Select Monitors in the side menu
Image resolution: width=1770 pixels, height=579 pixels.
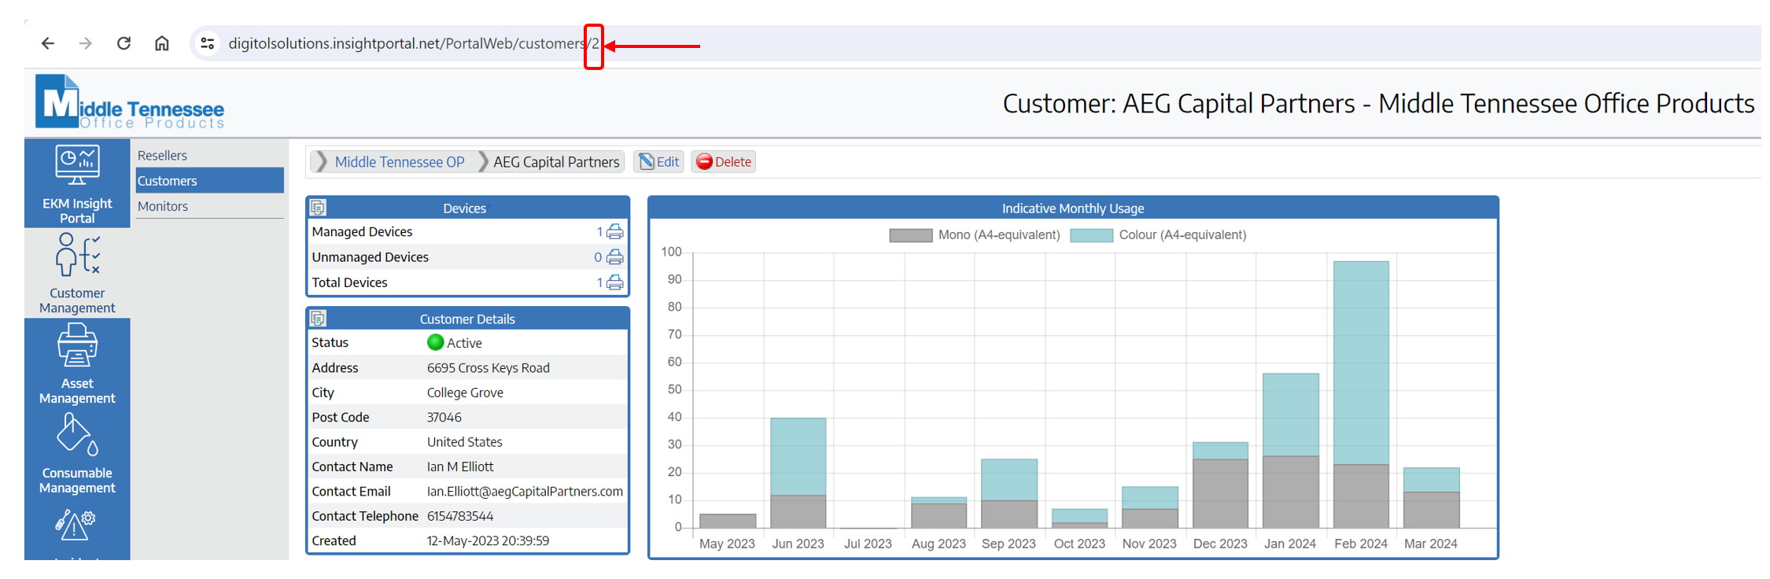coord(163,206)
